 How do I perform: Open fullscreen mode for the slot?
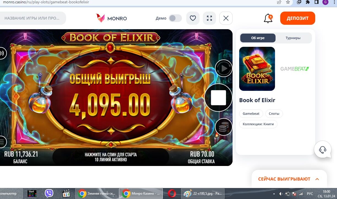click(209, 18)
